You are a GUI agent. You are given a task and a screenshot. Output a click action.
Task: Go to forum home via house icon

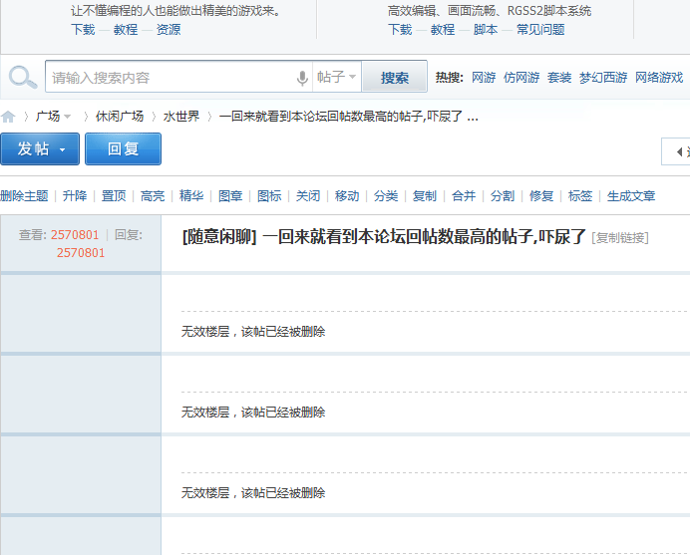tap(8, 117)
